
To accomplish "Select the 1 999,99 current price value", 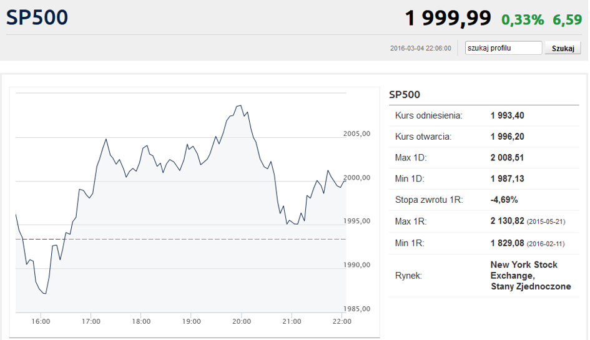I will [448, 18].
